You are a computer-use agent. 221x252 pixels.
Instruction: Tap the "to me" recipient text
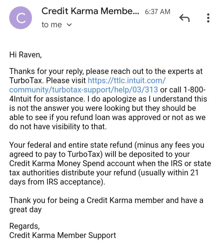pyautogui.click(x=52, y=25)
